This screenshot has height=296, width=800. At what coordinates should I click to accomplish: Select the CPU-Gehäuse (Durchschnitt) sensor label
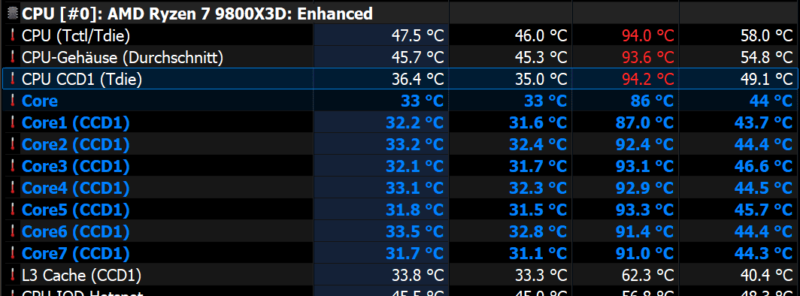pyautogui.click(x=123, y=58)
